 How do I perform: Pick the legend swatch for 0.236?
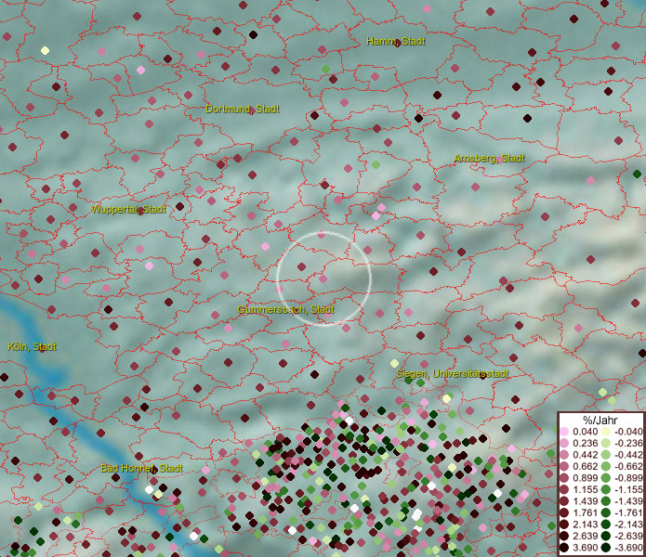point(564,443)
